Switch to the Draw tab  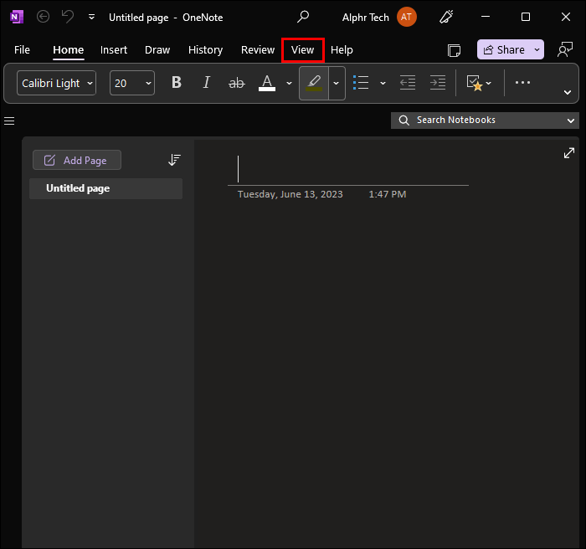tap(157, 50)
